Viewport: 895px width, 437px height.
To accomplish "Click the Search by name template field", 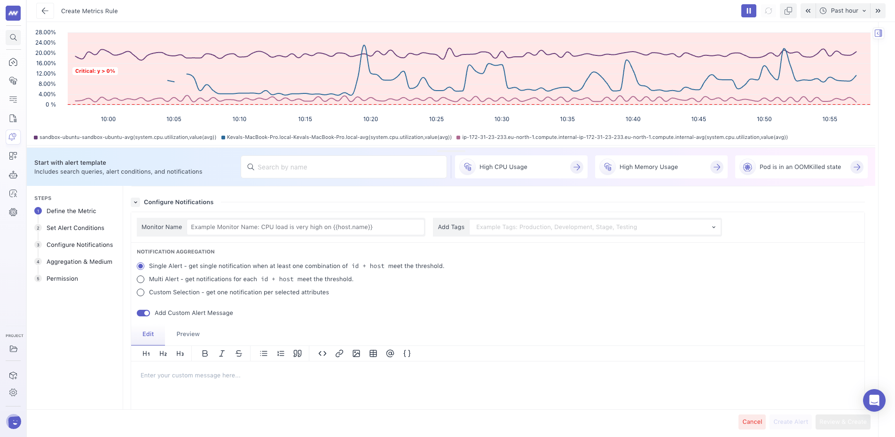I will pos(344,167).
